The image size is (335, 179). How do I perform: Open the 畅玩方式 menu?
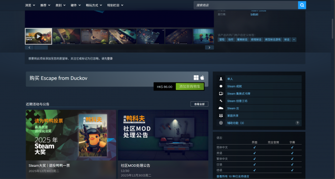pyautogui.click(x=94, y=5)
